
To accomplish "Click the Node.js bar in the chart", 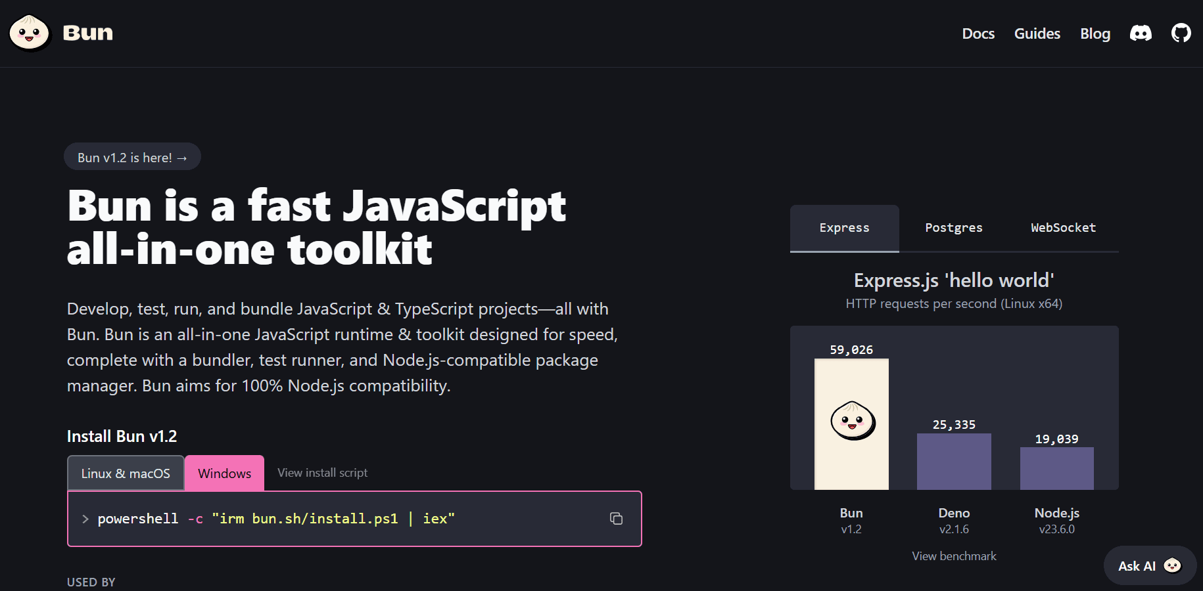I will (1056, 468).
